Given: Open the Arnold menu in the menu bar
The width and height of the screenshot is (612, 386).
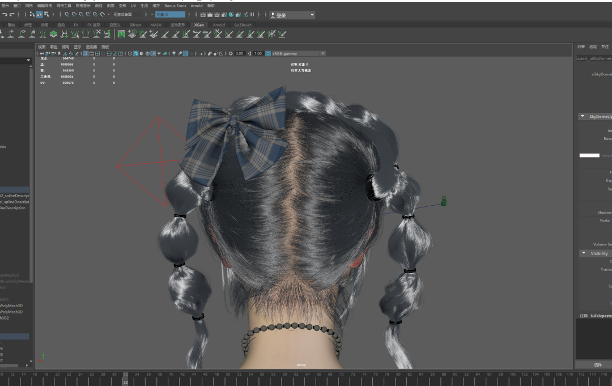Looking at the screenshot, I should tap(197, 6).
